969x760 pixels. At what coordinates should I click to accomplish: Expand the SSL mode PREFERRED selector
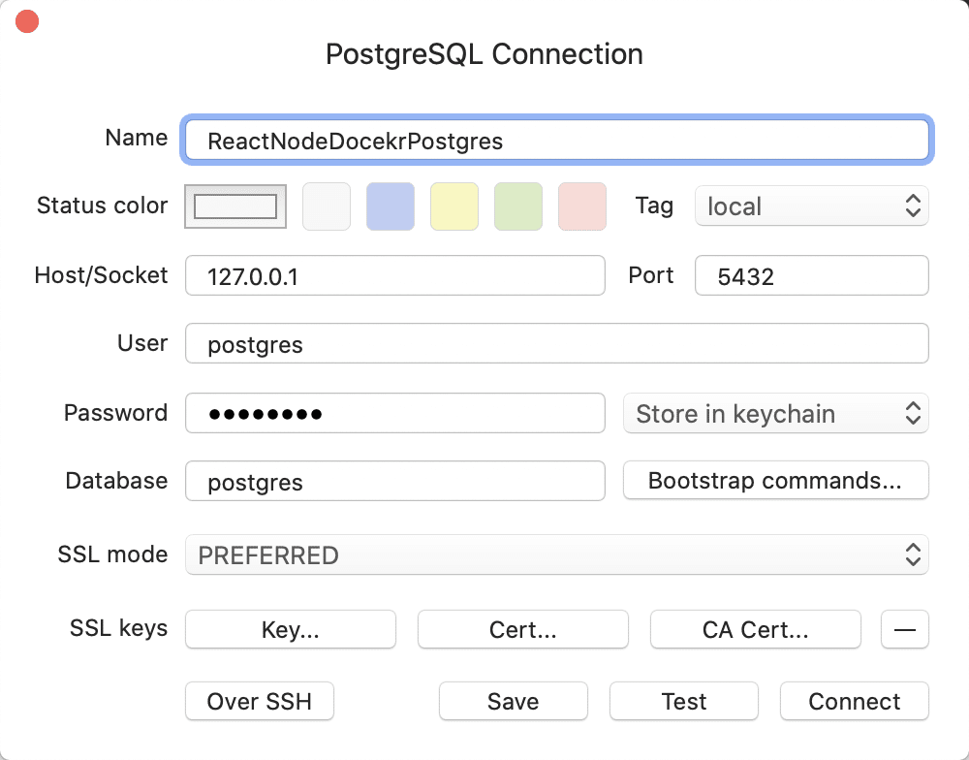(x=556, y=554)
